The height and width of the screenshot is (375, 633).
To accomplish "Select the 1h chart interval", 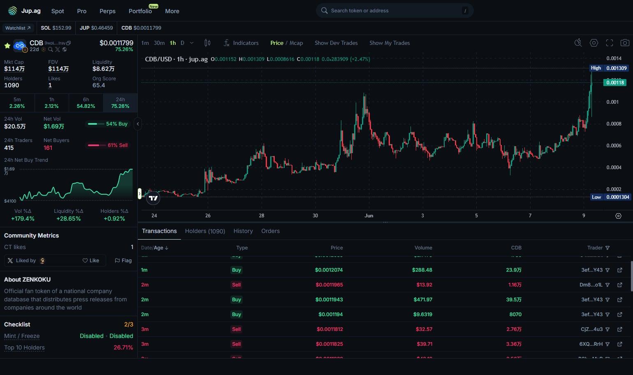I will [x=173, y=43].
